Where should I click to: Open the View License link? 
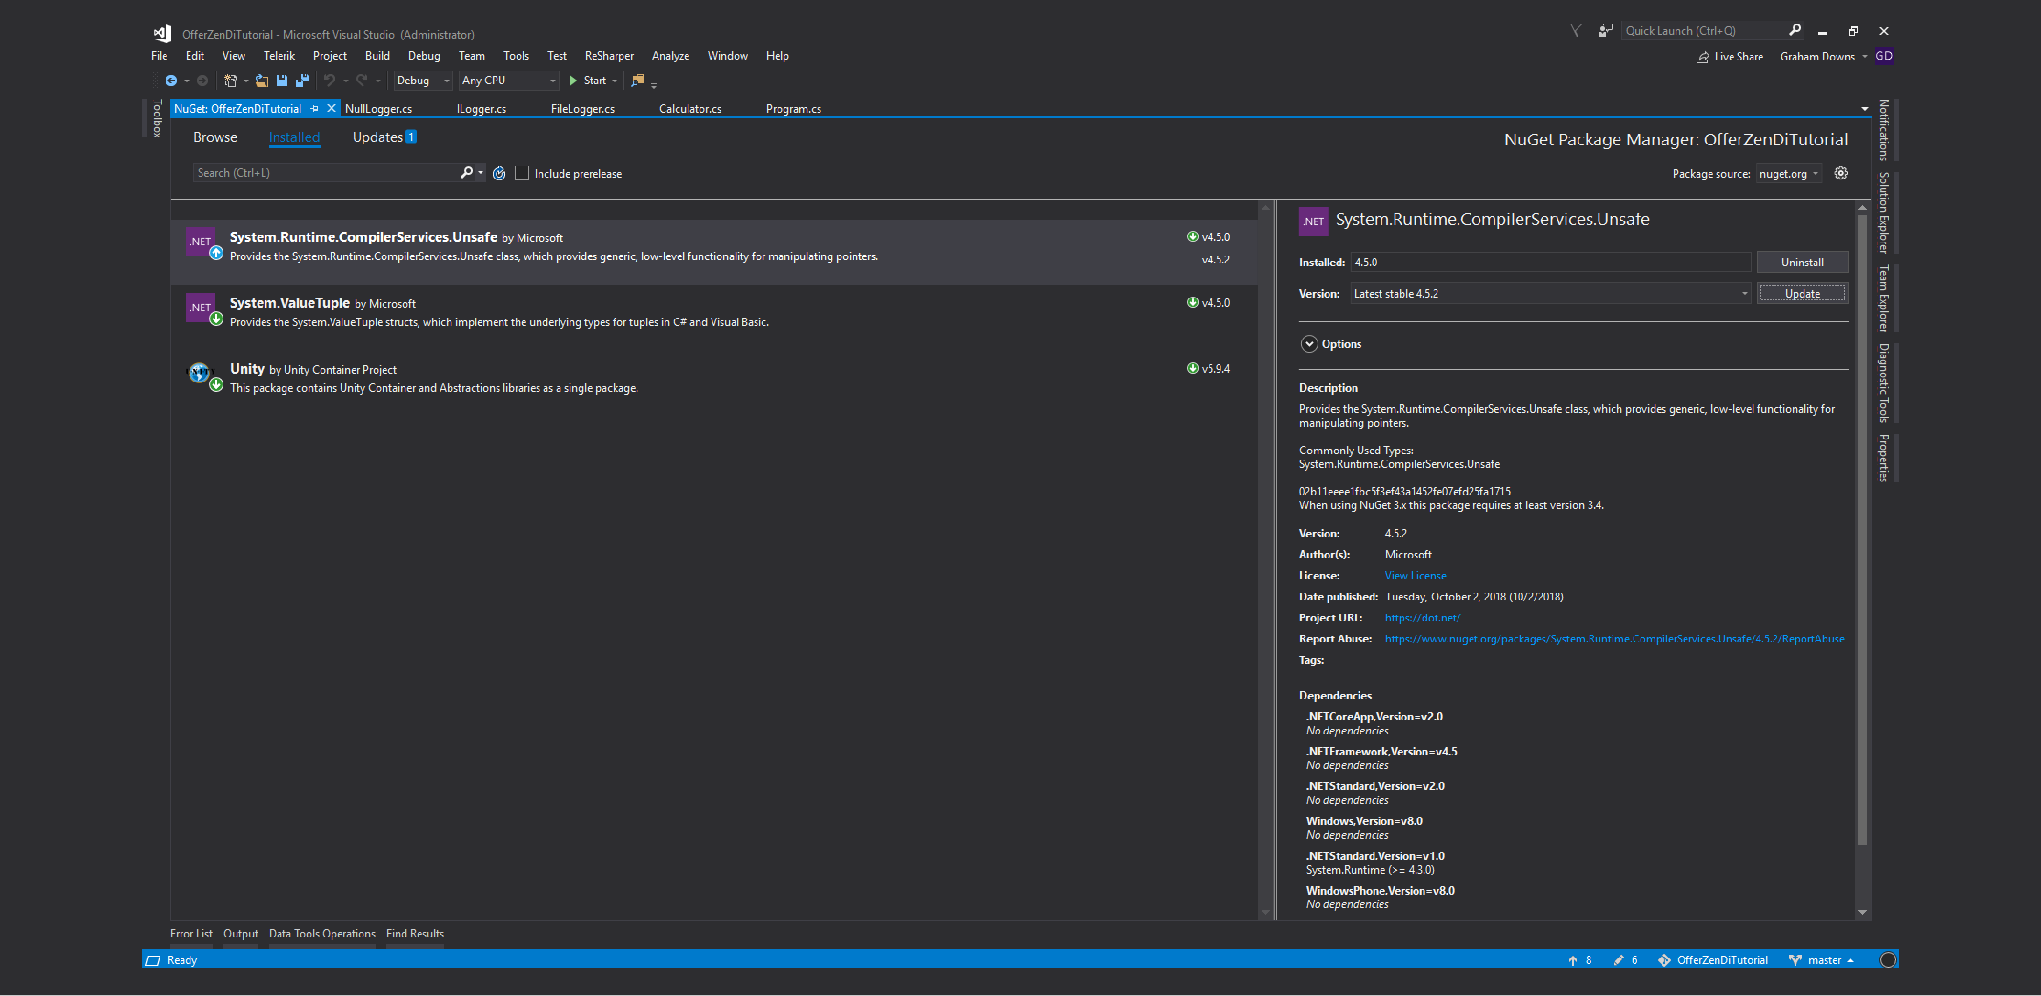click(x=1415, y=576)
